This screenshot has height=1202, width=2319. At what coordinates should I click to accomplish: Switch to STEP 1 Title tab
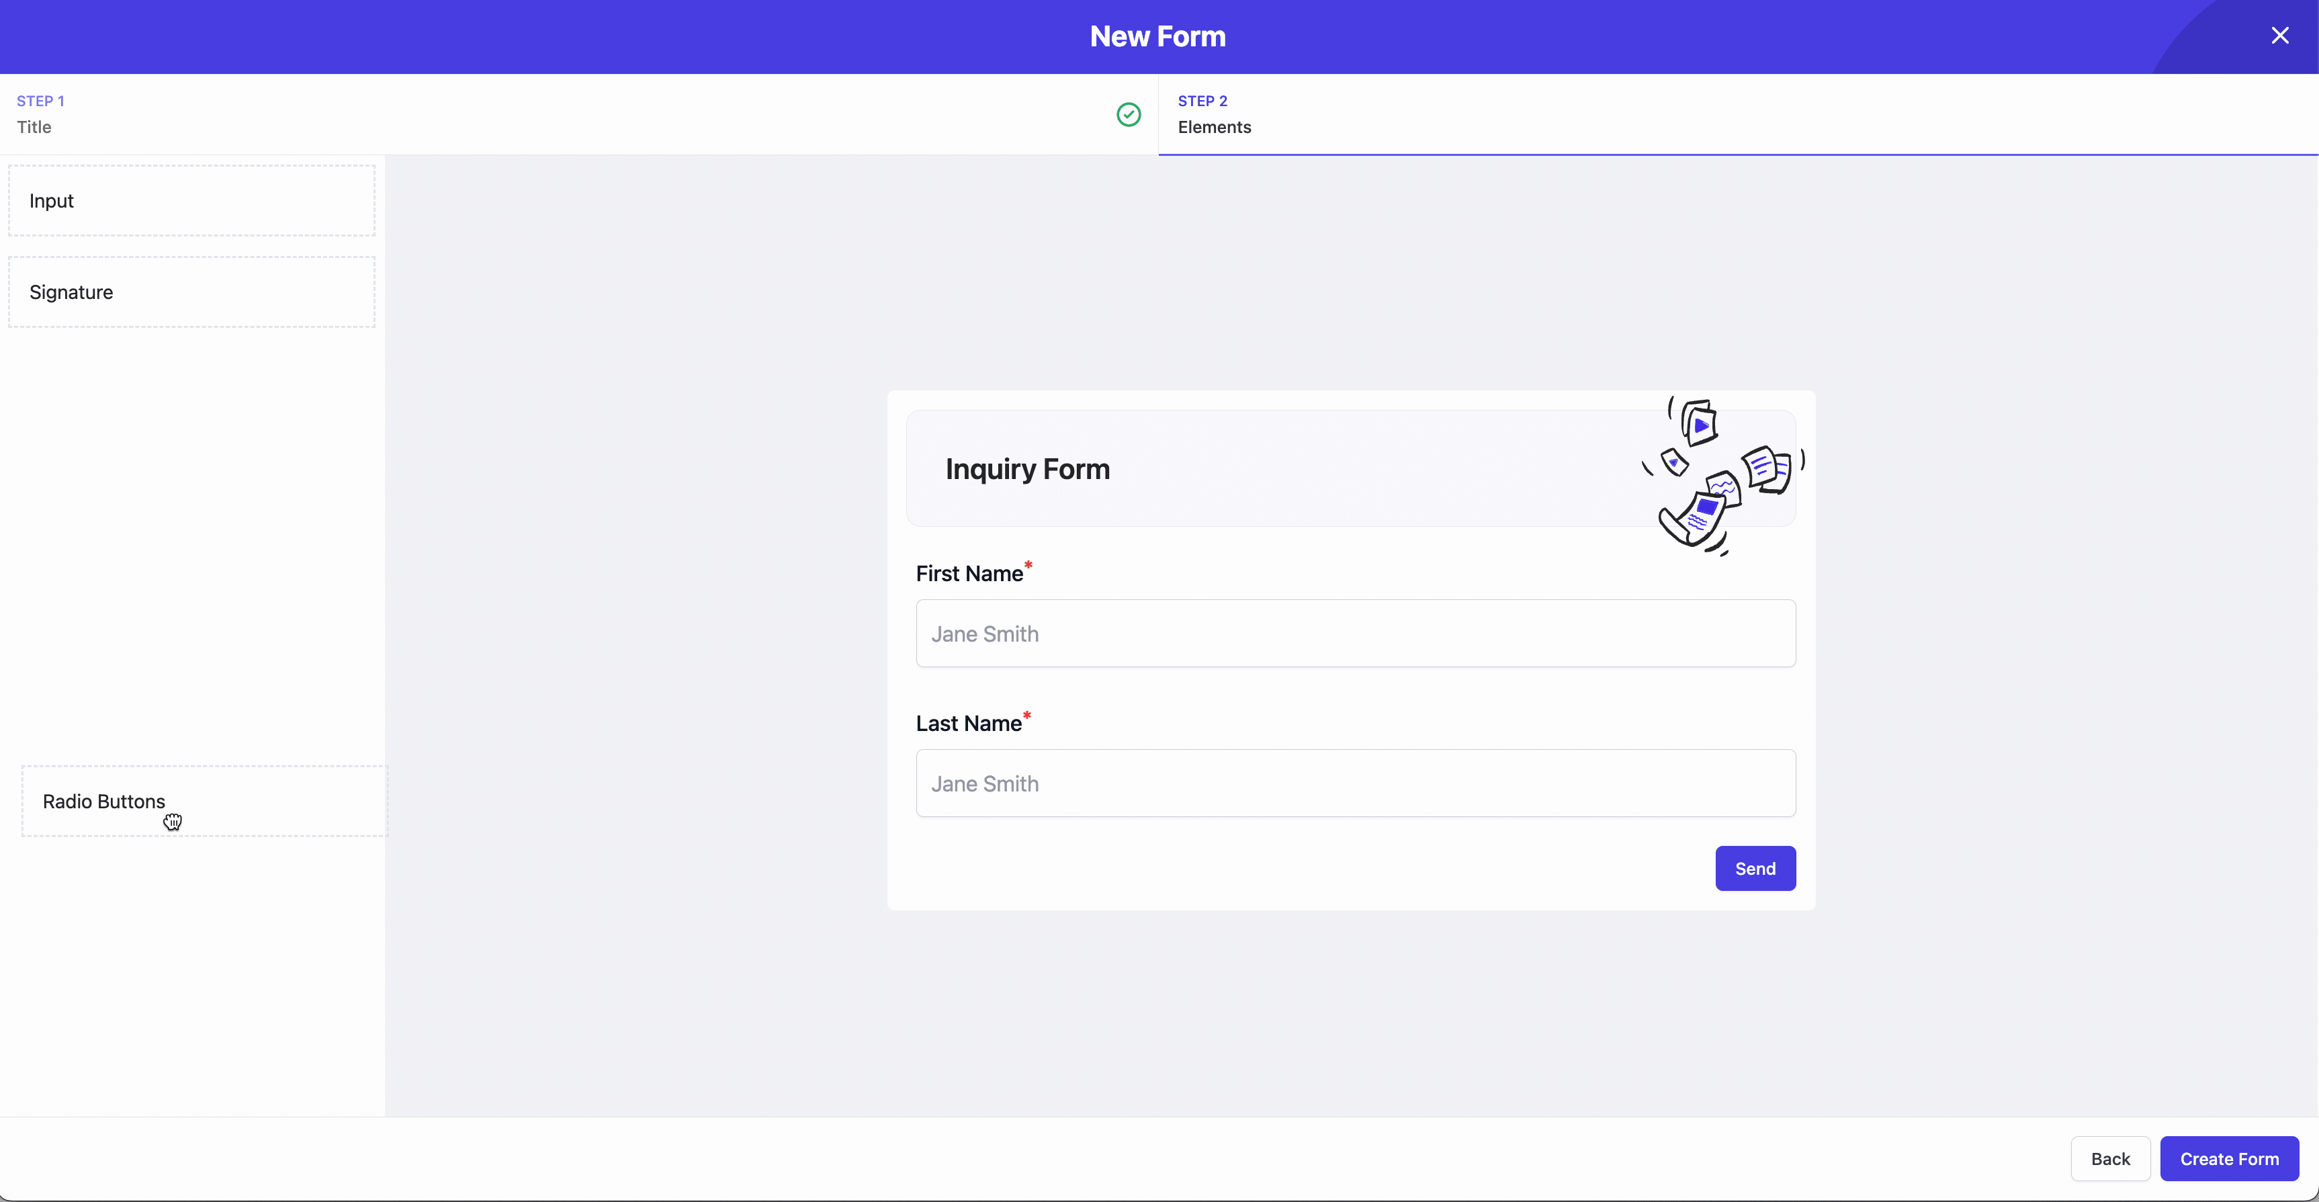click(38, 114)
